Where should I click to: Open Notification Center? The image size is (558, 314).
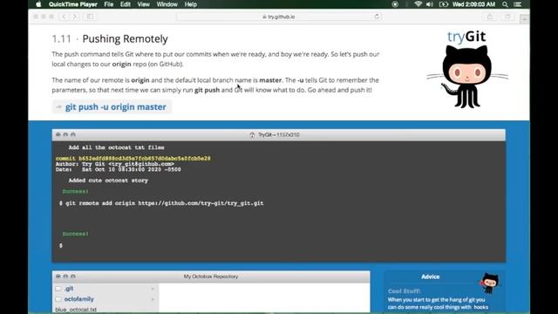(x=518, y=4)
